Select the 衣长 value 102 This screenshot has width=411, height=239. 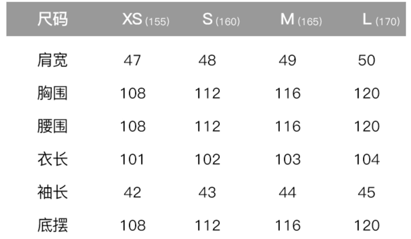point(208,159)
